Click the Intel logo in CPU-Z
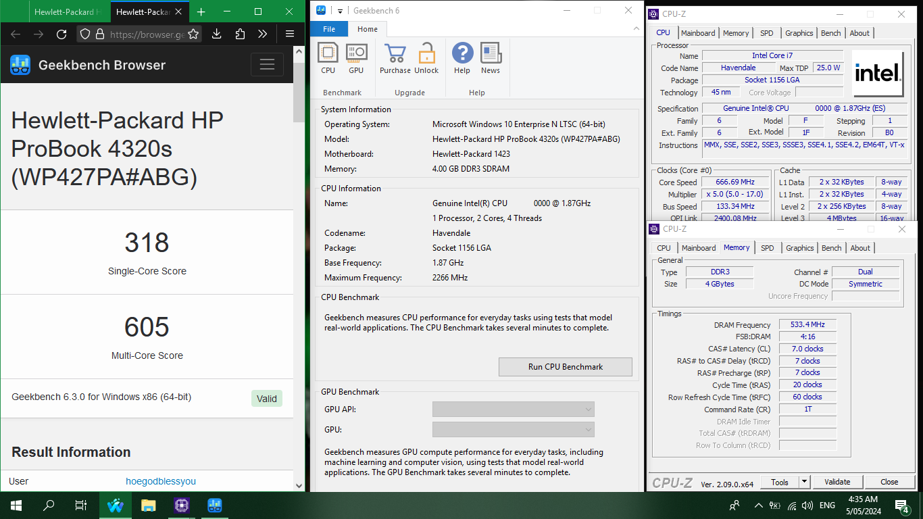The image size is (923, 519). pos(878,74)
